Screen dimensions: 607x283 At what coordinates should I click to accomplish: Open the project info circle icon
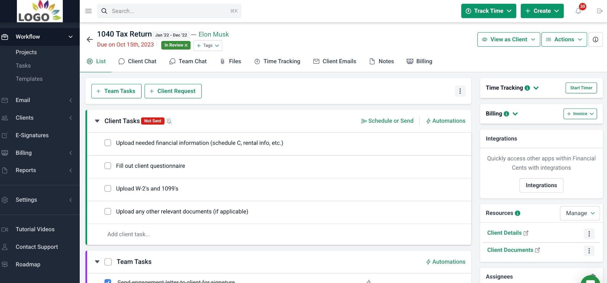click(595, 39)
